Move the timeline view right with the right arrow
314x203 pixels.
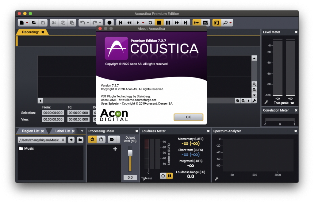pos(248,101)
